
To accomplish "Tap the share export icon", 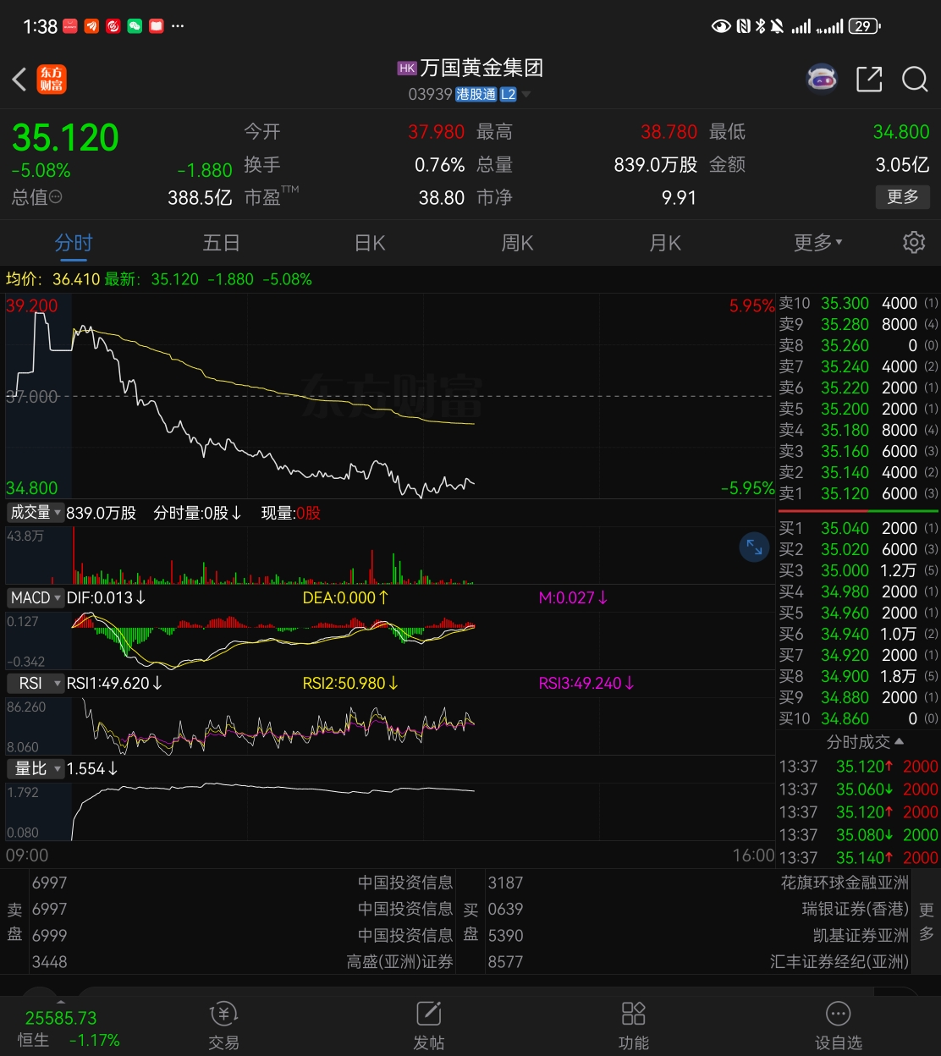I will point(869,79).
